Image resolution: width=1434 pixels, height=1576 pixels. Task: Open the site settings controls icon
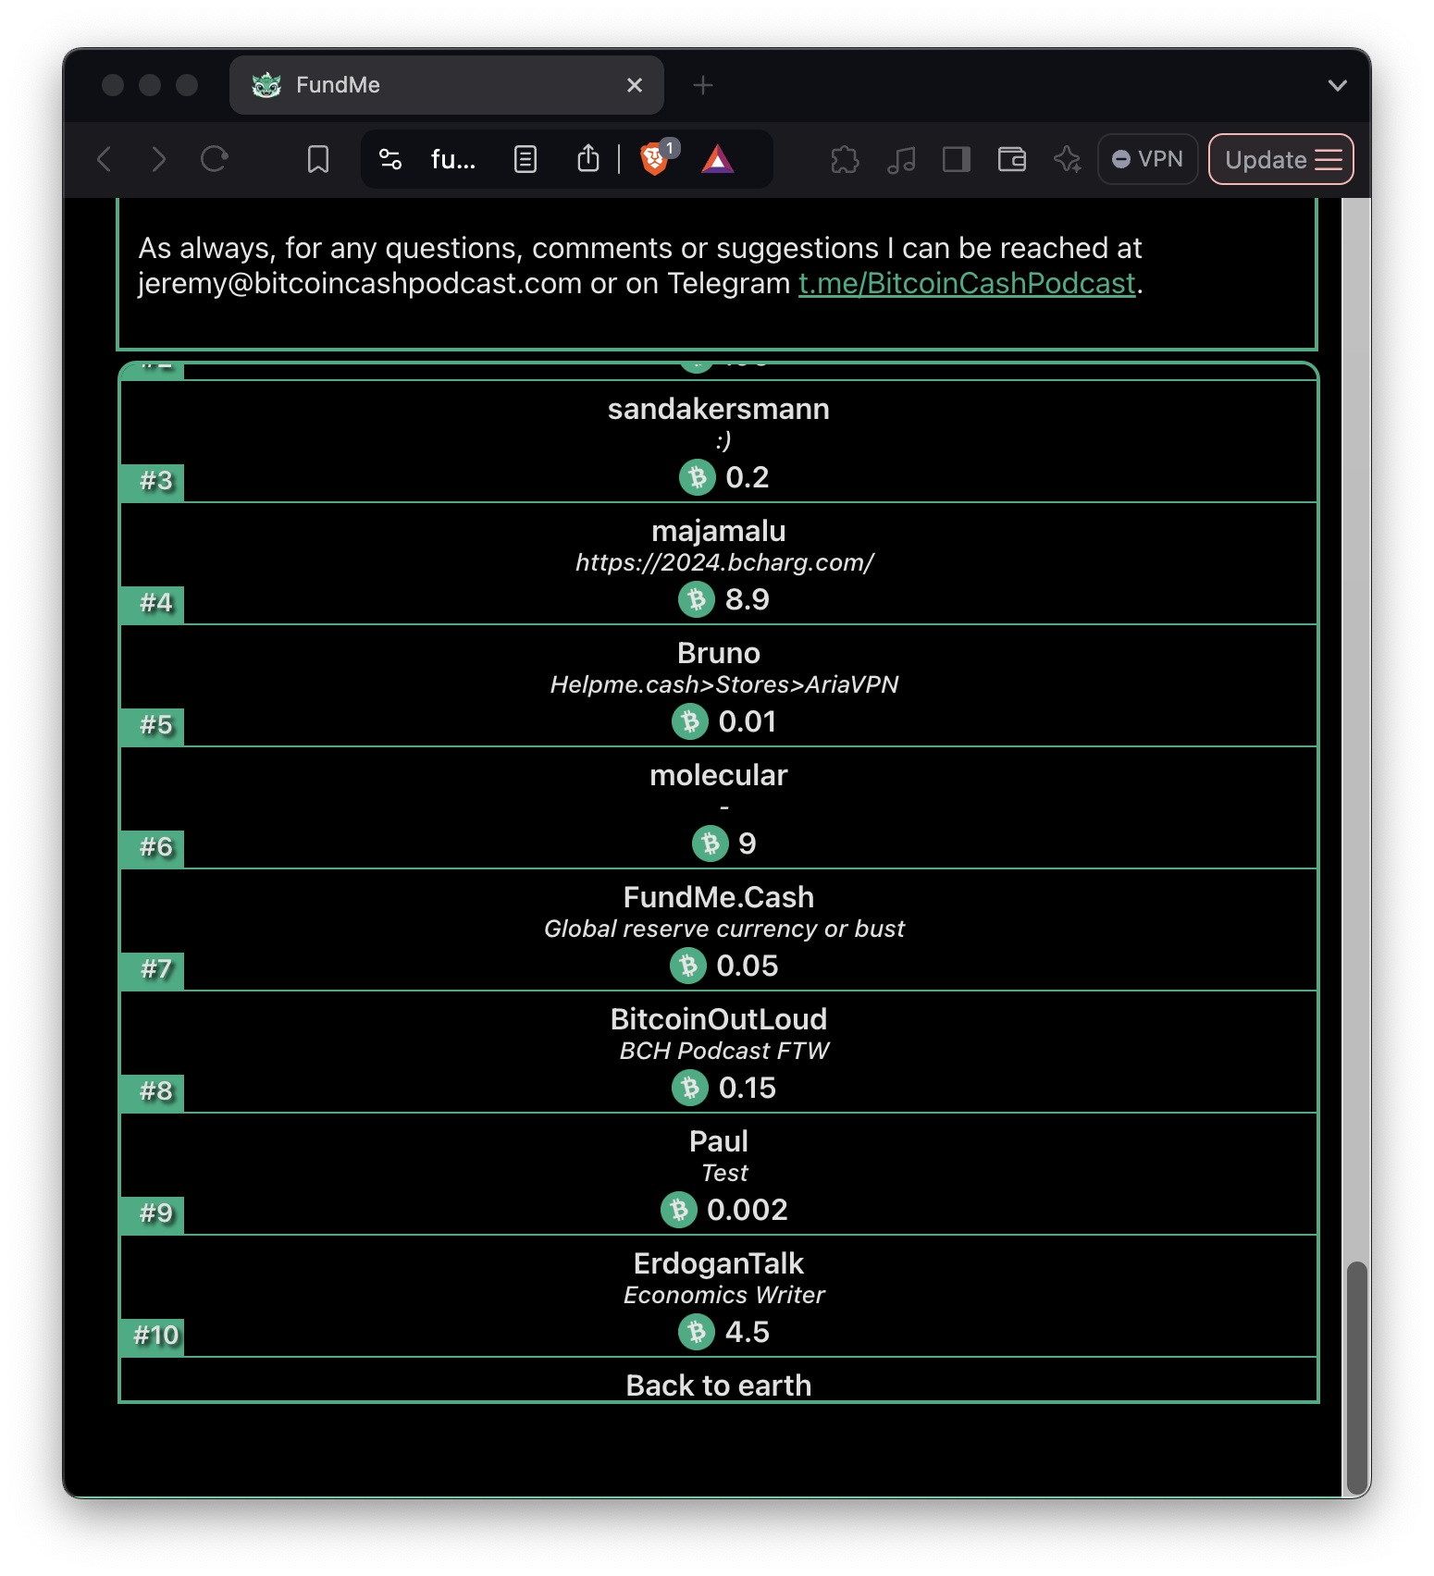click(390, 160)
